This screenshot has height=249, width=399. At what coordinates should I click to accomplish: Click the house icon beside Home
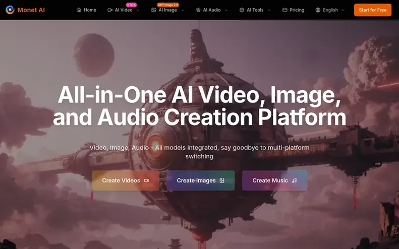tap(79, 10)
